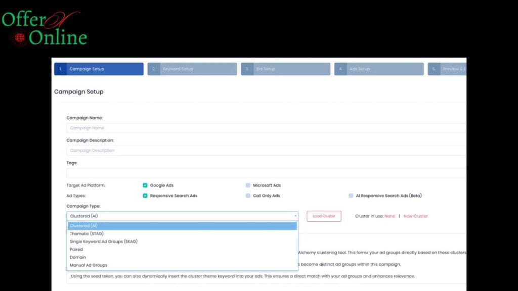Viewport: 518px width, 291px height.
Task: Toggle Responsive Search Ads checkbox
Action: point(145,196)
